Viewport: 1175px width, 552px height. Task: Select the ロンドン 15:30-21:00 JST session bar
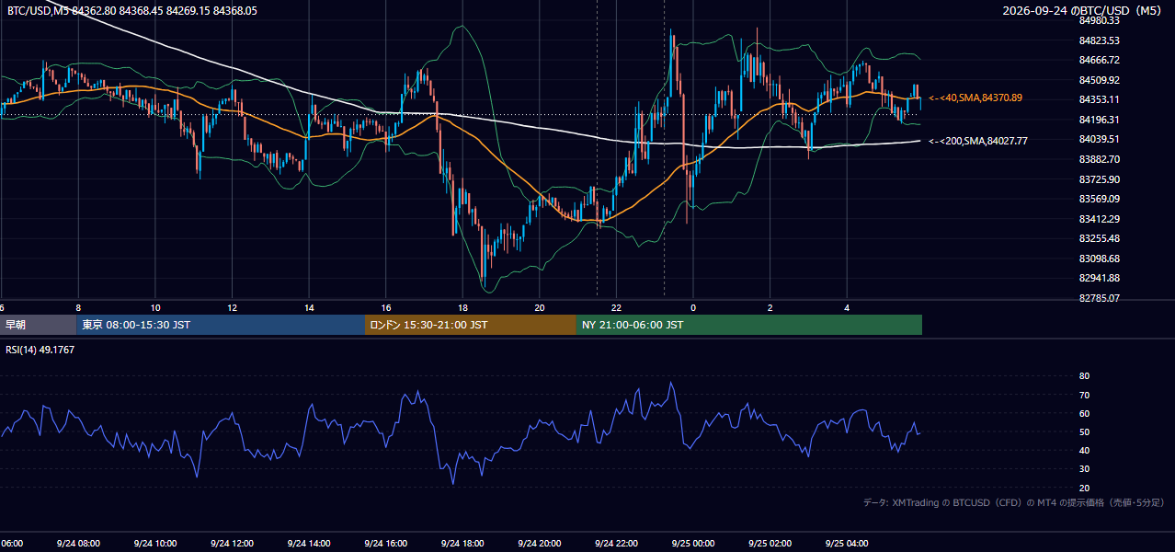pos(471,325)
